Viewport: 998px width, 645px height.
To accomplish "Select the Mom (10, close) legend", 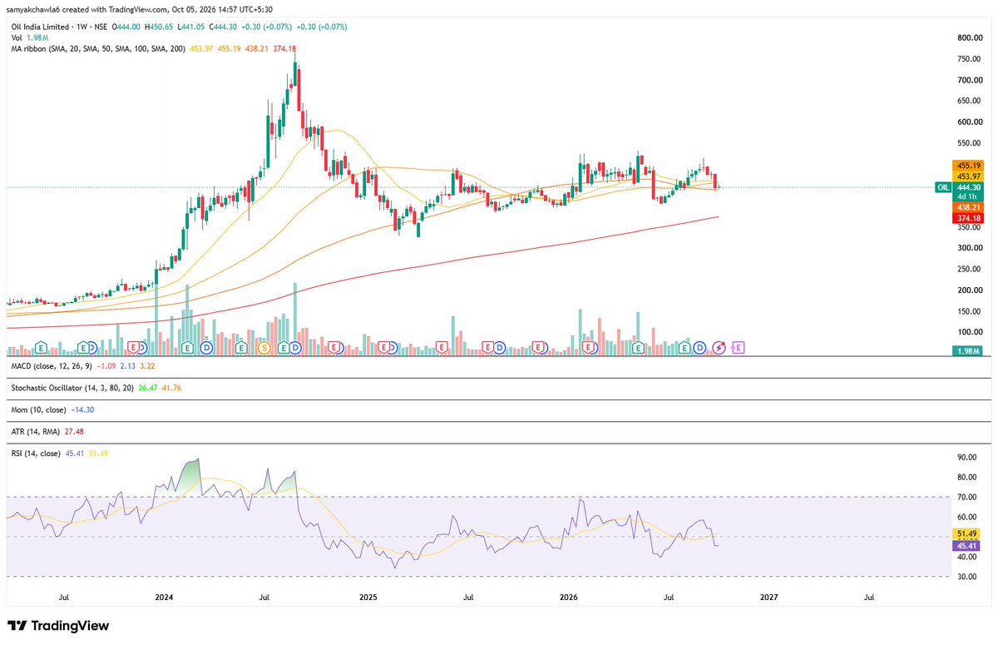I will [40, 410].
